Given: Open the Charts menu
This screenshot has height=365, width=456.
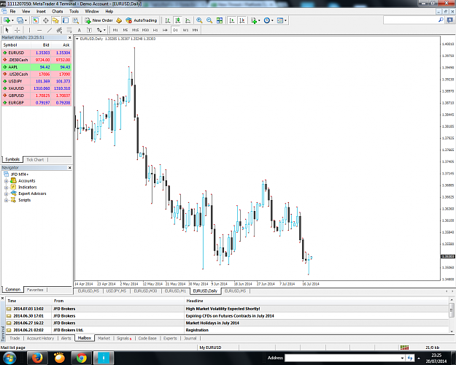Looking at the screenshot, I should 58,12.
